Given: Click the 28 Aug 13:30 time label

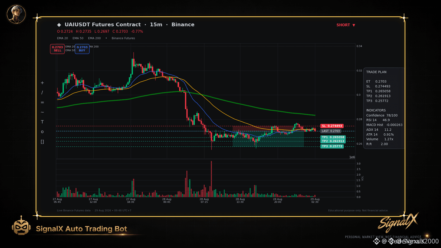Looking at the screenshot, I should [x=240, y=201].
